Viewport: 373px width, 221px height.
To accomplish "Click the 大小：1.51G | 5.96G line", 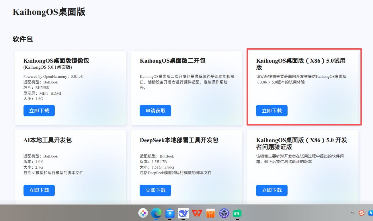I will pos(157,167).
